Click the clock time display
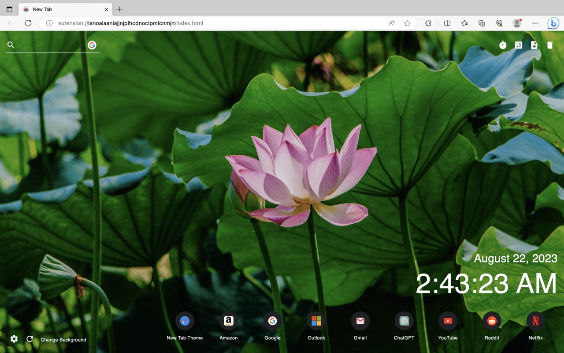 pyautogui.click(x=486, y=283)
